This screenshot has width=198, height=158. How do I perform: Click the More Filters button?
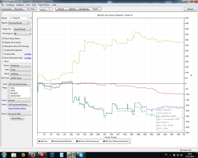(x=17, y=118)
